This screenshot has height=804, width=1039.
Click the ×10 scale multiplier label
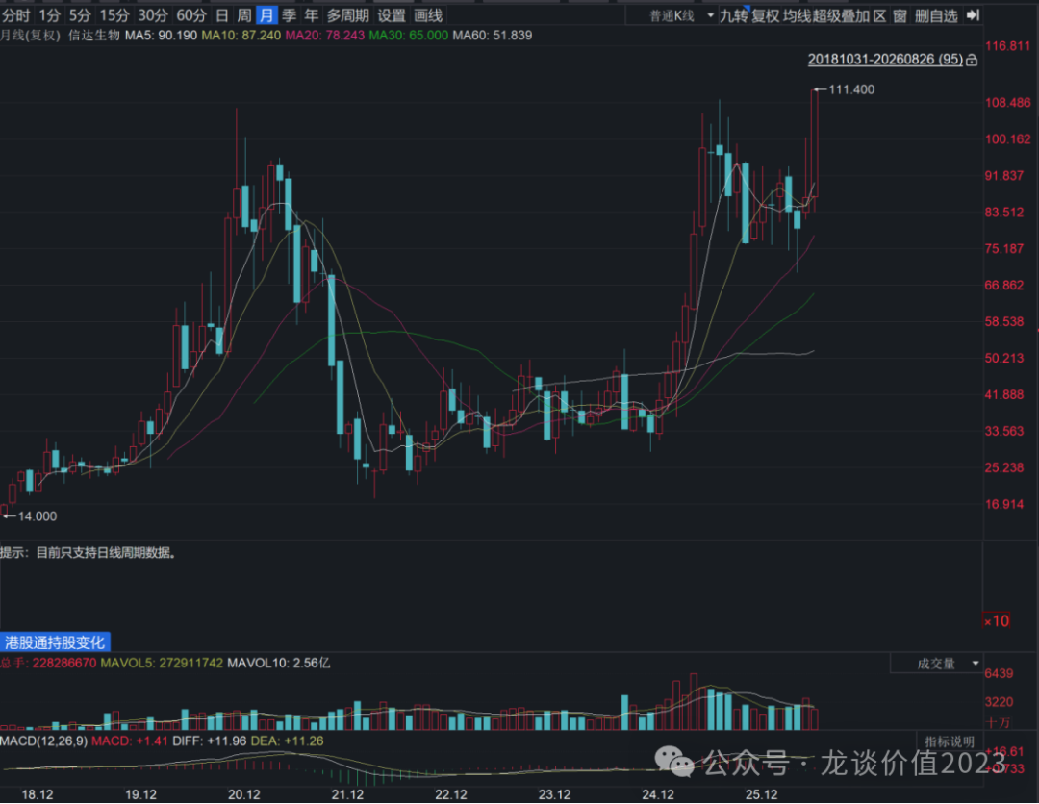pos(996,621)
